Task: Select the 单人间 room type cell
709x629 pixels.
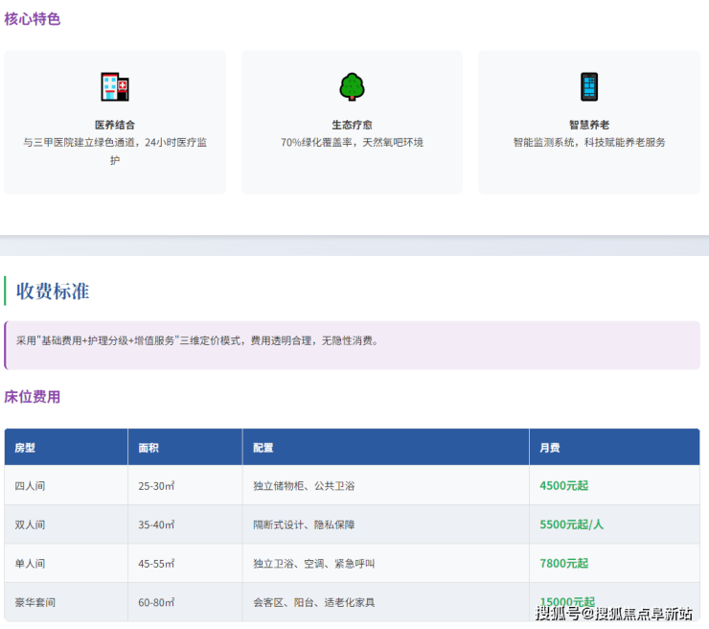Action: coord(30,563)
